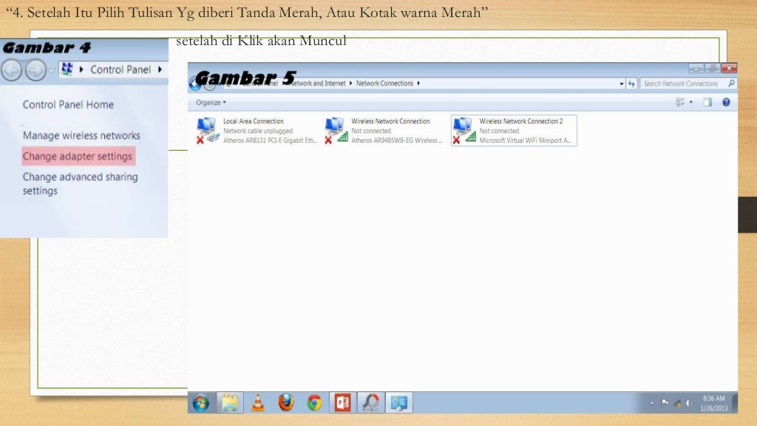Screen dimensions: 757x426
Task: Select 'Network and Internet' breadcrumb
Action: tap(318, 83)
